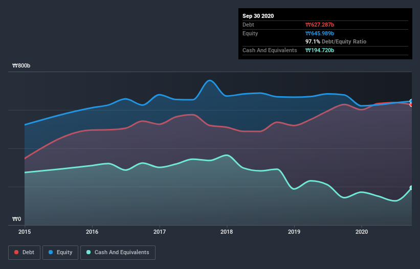Click the ₩627.287b debt value
The image size is (420, 269).
pyautogui.click(x=320, y=25)
